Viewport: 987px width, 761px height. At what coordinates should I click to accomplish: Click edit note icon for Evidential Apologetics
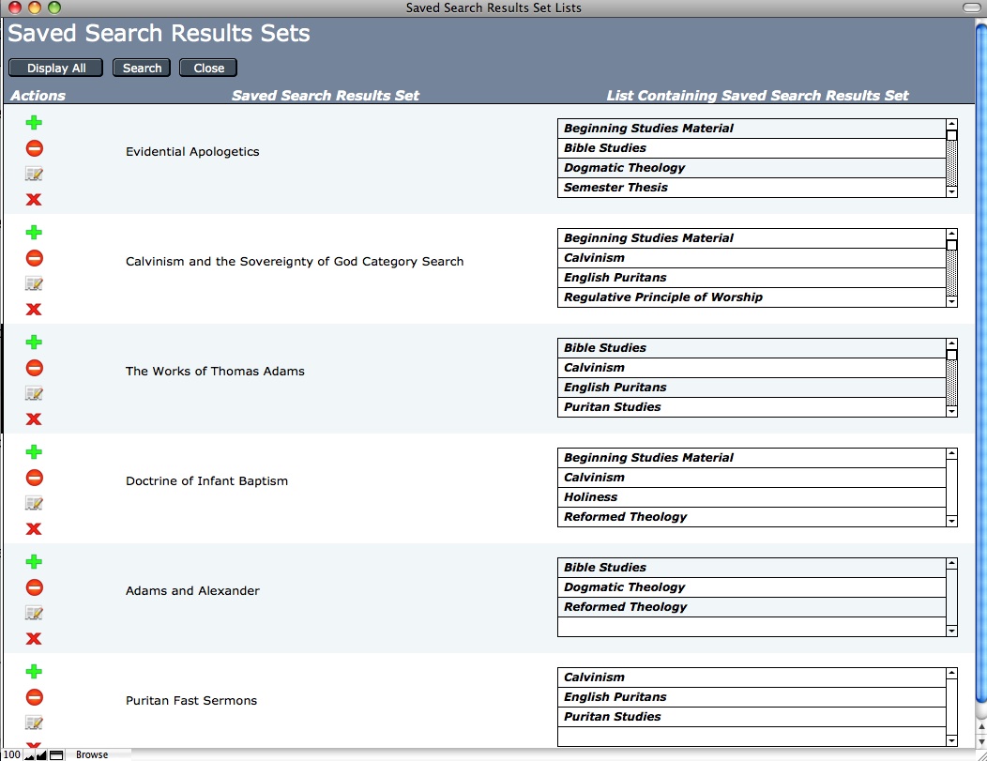(x=34, y=175)
